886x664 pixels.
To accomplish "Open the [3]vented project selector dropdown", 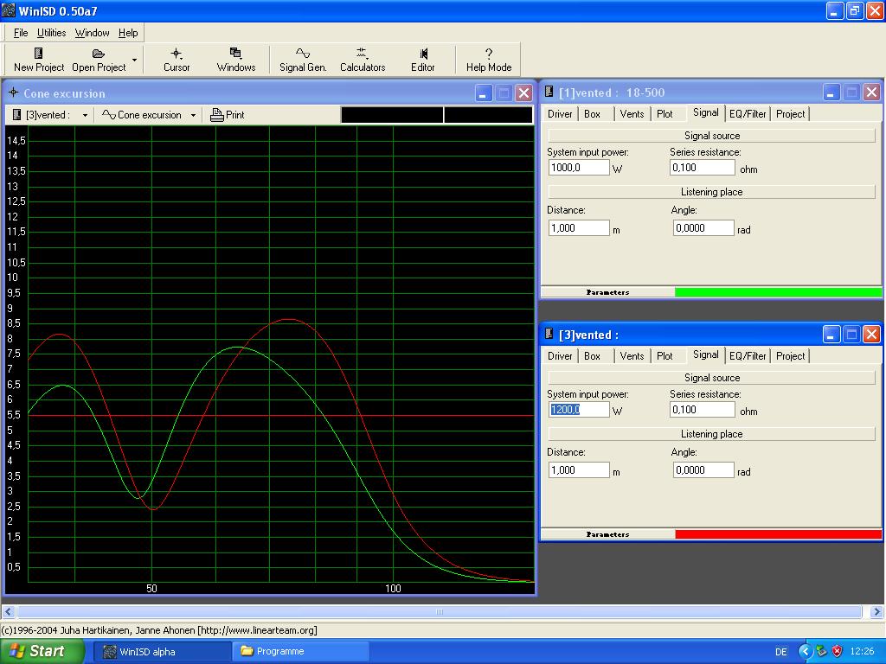I will (x=85, y=115).
